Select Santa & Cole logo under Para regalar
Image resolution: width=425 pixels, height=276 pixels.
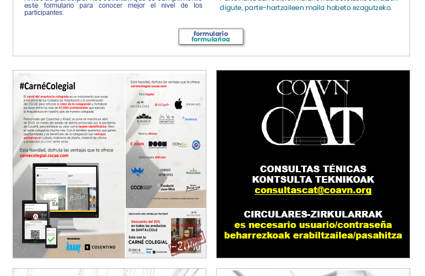pos(140,104)
